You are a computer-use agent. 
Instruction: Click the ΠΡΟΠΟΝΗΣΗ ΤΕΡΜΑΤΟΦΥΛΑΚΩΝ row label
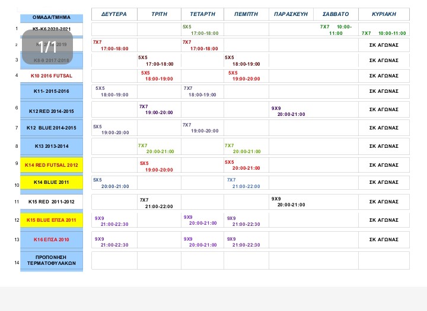point(51,260)
